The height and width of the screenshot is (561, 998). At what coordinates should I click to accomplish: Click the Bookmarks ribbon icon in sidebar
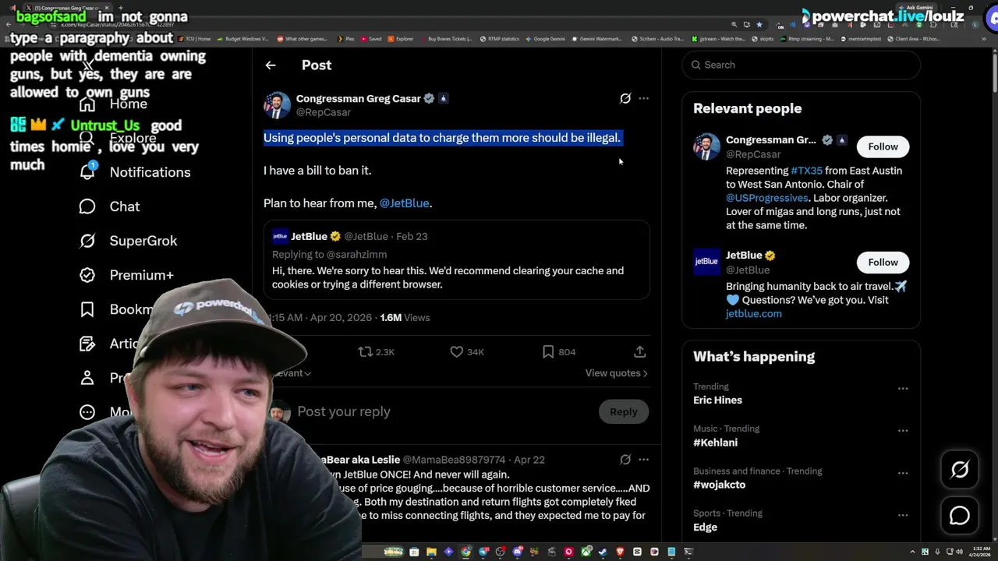click(87, 309)
